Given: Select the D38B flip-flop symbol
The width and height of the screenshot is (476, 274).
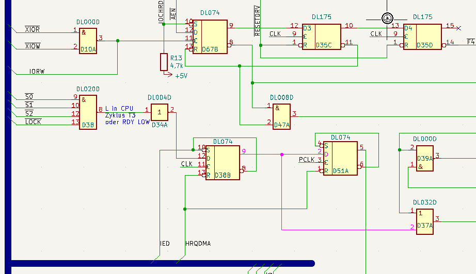Looking at the screenshot, I should tap(223, 163).
